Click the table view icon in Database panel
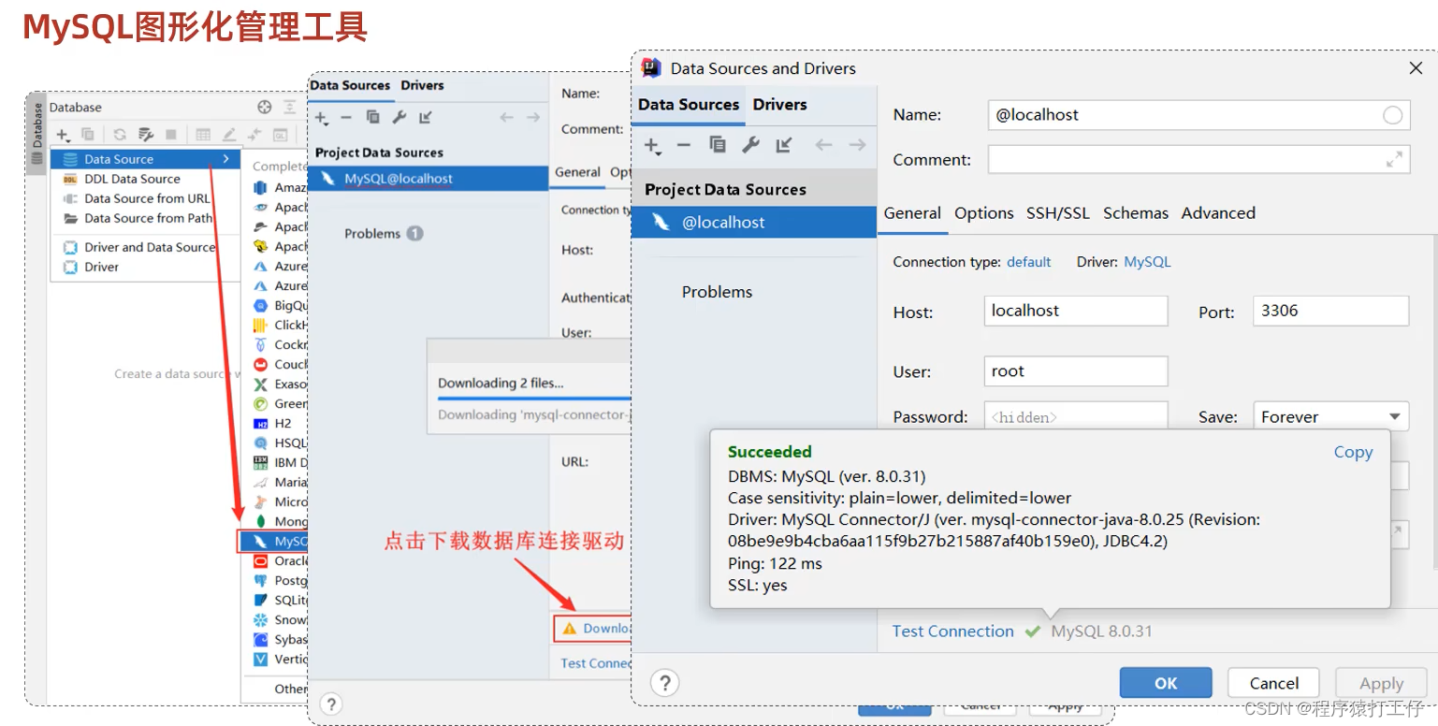Image resolution: width=1438 pixels, height=726 pixels. click(203, 135)
